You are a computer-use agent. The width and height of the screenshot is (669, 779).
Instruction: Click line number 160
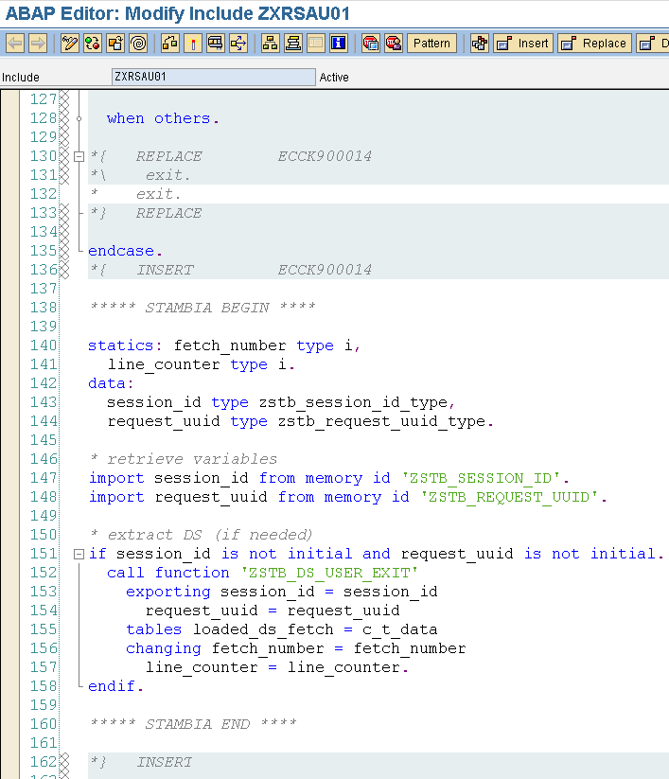point(44,724)
